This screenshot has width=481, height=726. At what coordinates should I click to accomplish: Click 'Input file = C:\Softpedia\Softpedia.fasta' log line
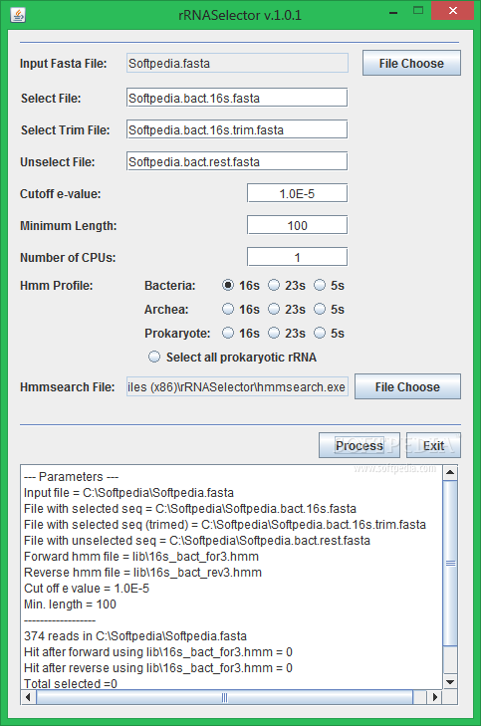click(128, 493)
